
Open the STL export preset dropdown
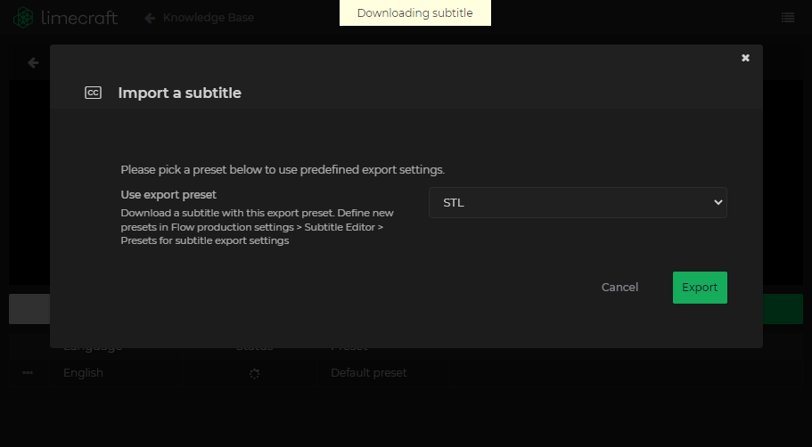(578, 203)
